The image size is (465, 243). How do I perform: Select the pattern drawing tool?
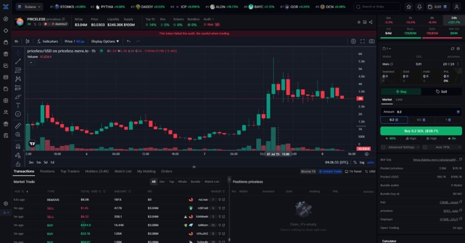pos(18,79)
